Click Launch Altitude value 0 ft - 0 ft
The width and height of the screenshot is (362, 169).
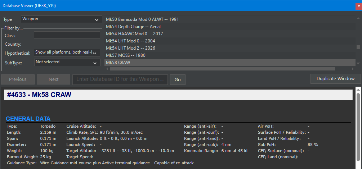111,138
